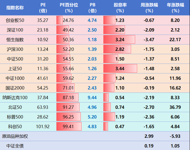Viewport: 190px width, 150px height.
Task: Select the 3.44 dividend yield bar
Action: pos(120,68)
